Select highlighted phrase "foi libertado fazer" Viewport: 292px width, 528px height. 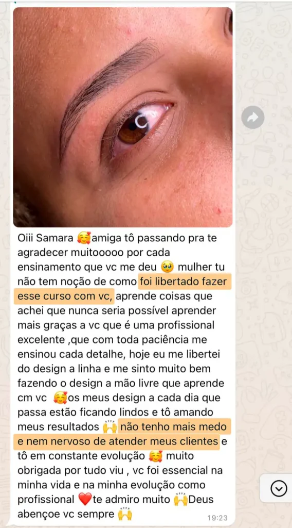tap(184, 282)
